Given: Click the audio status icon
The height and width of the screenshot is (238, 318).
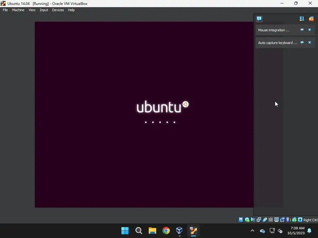Looking at the screenshot, I should [253, 220].
